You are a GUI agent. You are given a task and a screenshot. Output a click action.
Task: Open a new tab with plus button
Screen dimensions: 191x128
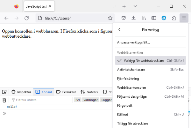(124, 6)
